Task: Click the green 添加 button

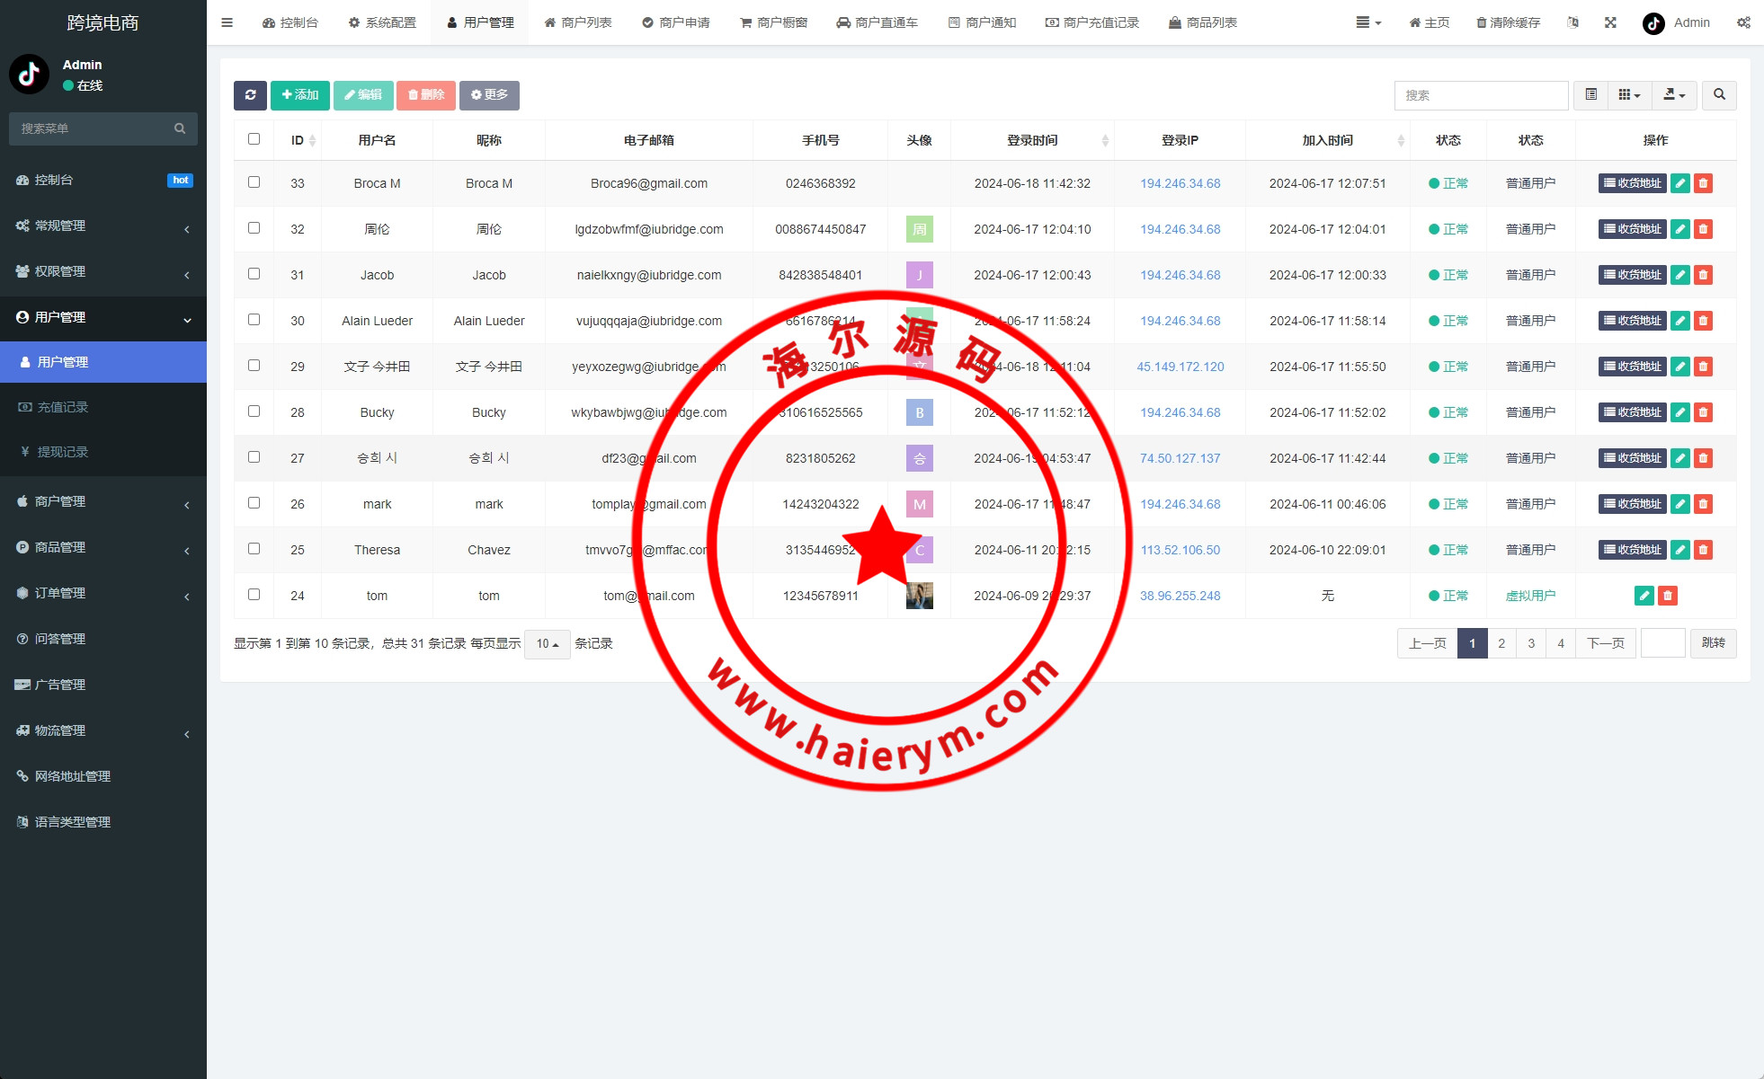Action: [x=300, y=95]
